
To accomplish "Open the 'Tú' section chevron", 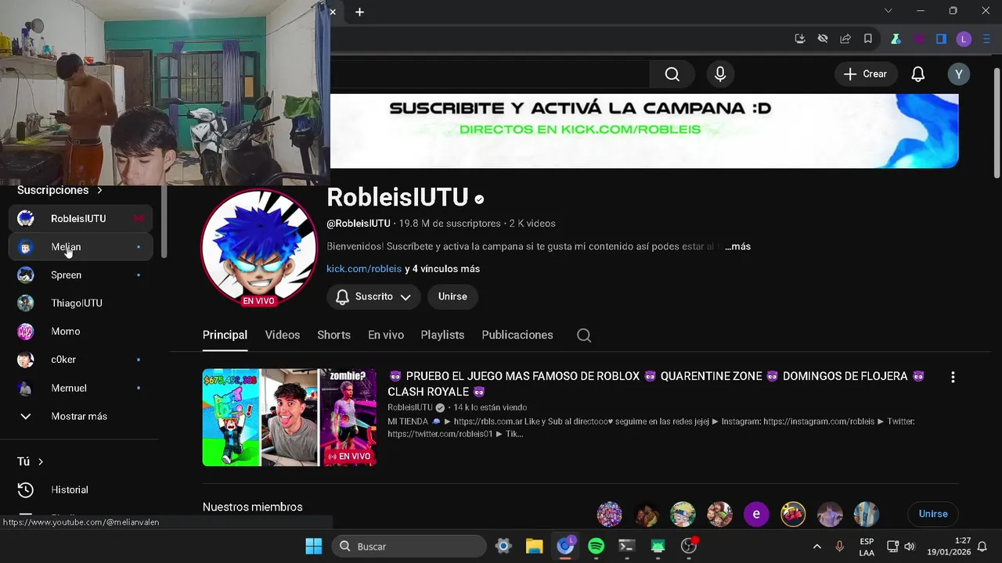I will coord(41,461).
